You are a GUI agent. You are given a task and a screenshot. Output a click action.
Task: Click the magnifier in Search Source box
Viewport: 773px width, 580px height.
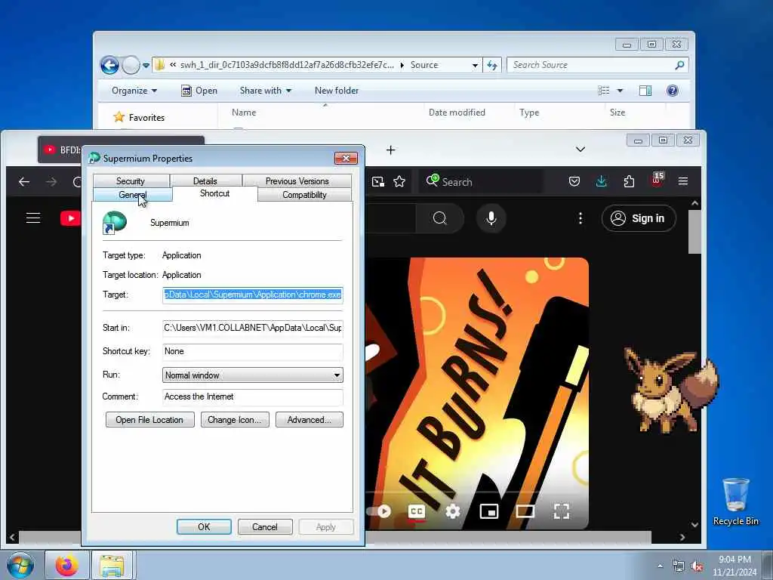pyautogui.click(x=679, y=65)
